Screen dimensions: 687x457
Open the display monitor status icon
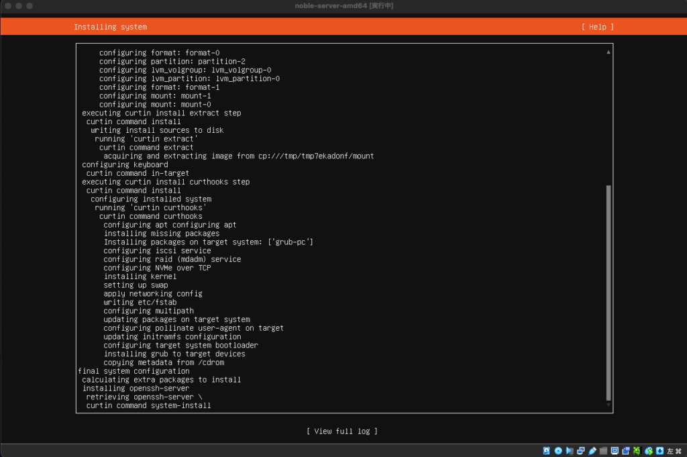click(615, 451)
